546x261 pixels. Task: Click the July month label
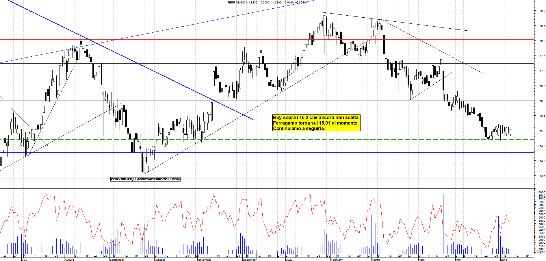25,260
